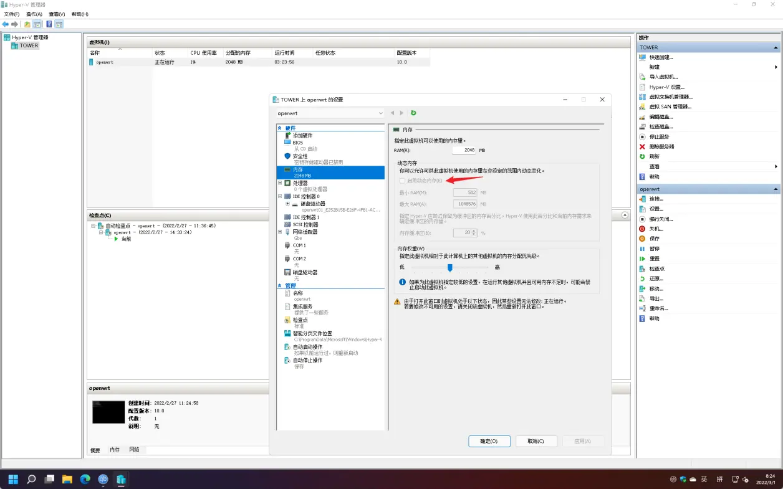783x489 pixels.
Task: Expand the IDE 控制器 0 node
Action: [280, 196]
